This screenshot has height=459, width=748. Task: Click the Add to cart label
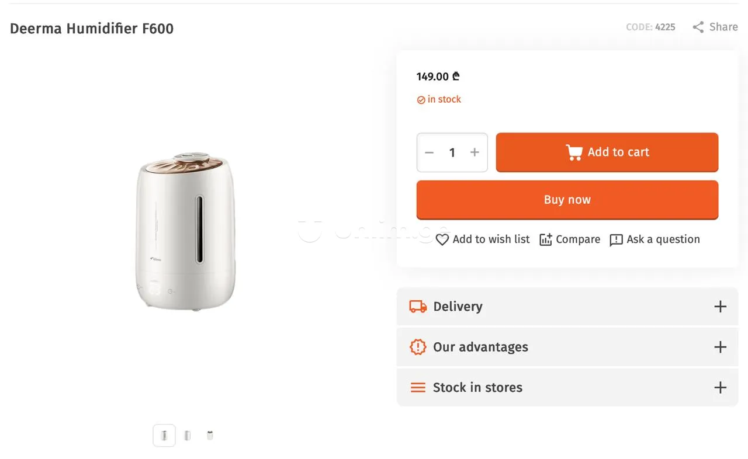click(x=618, y=152)
